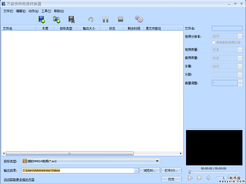The image size is (246, 184).
Task: Mute the preview with speaker icon
Action: (x=208, y=178)
